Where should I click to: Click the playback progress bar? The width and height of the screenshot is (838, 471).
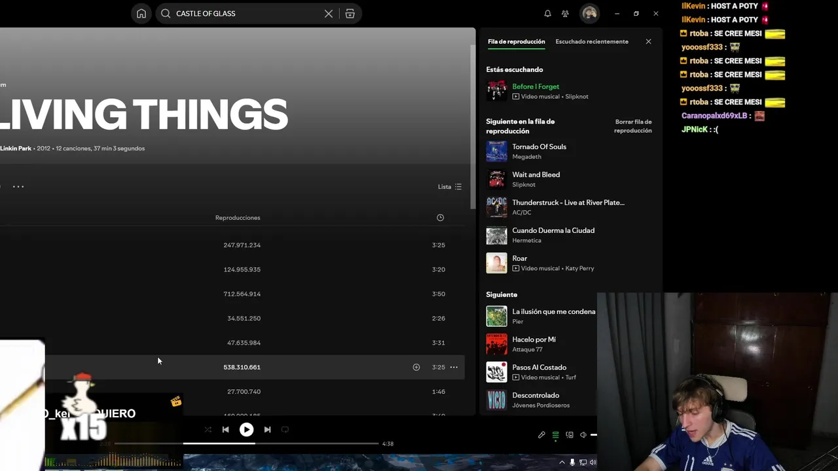tap(247, 444)
